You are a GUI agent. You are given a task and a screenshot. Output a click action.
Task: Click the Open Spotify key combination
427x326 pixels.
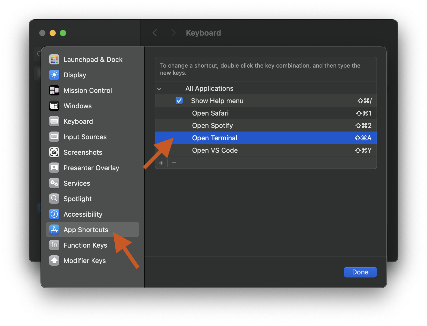(x=363, y=126)
